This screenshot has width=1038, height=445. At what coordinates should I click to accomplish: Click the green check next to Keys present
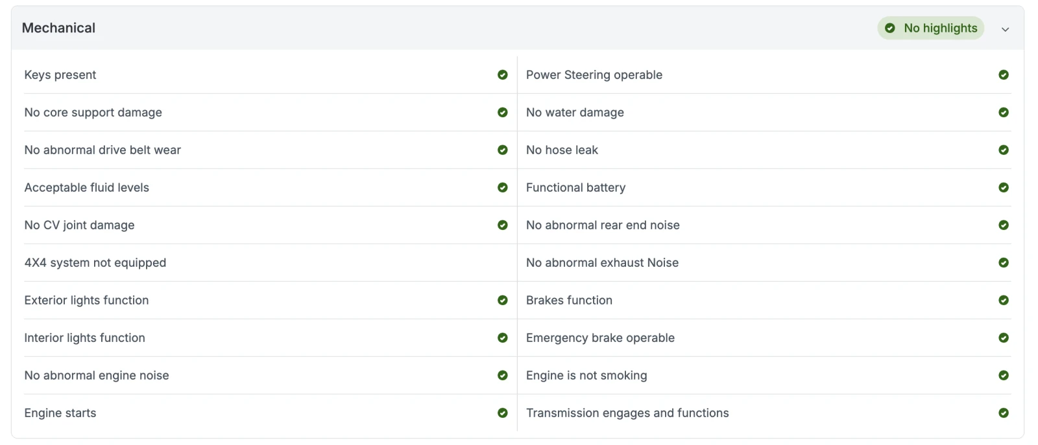[x=502, y=75]
